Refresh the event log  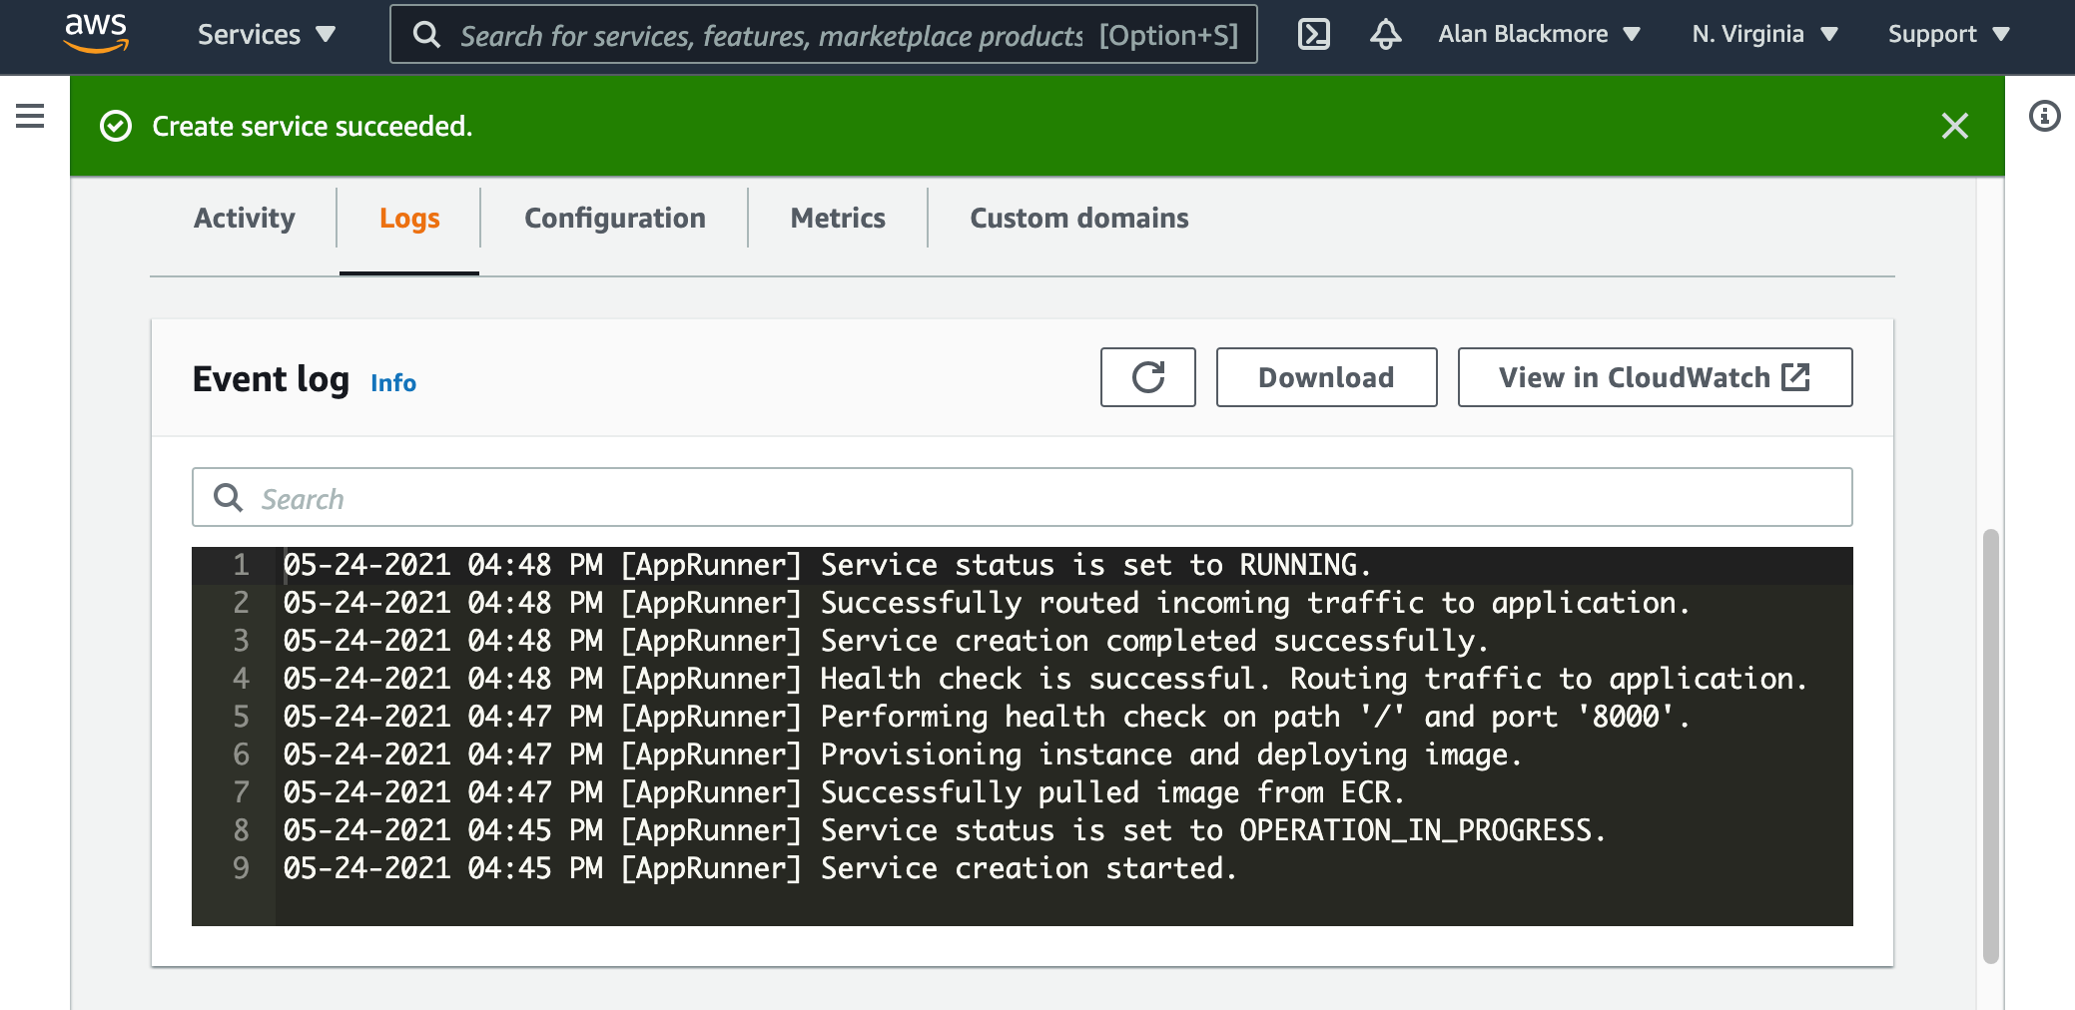pyautogui.click(x=1147, y=377)
